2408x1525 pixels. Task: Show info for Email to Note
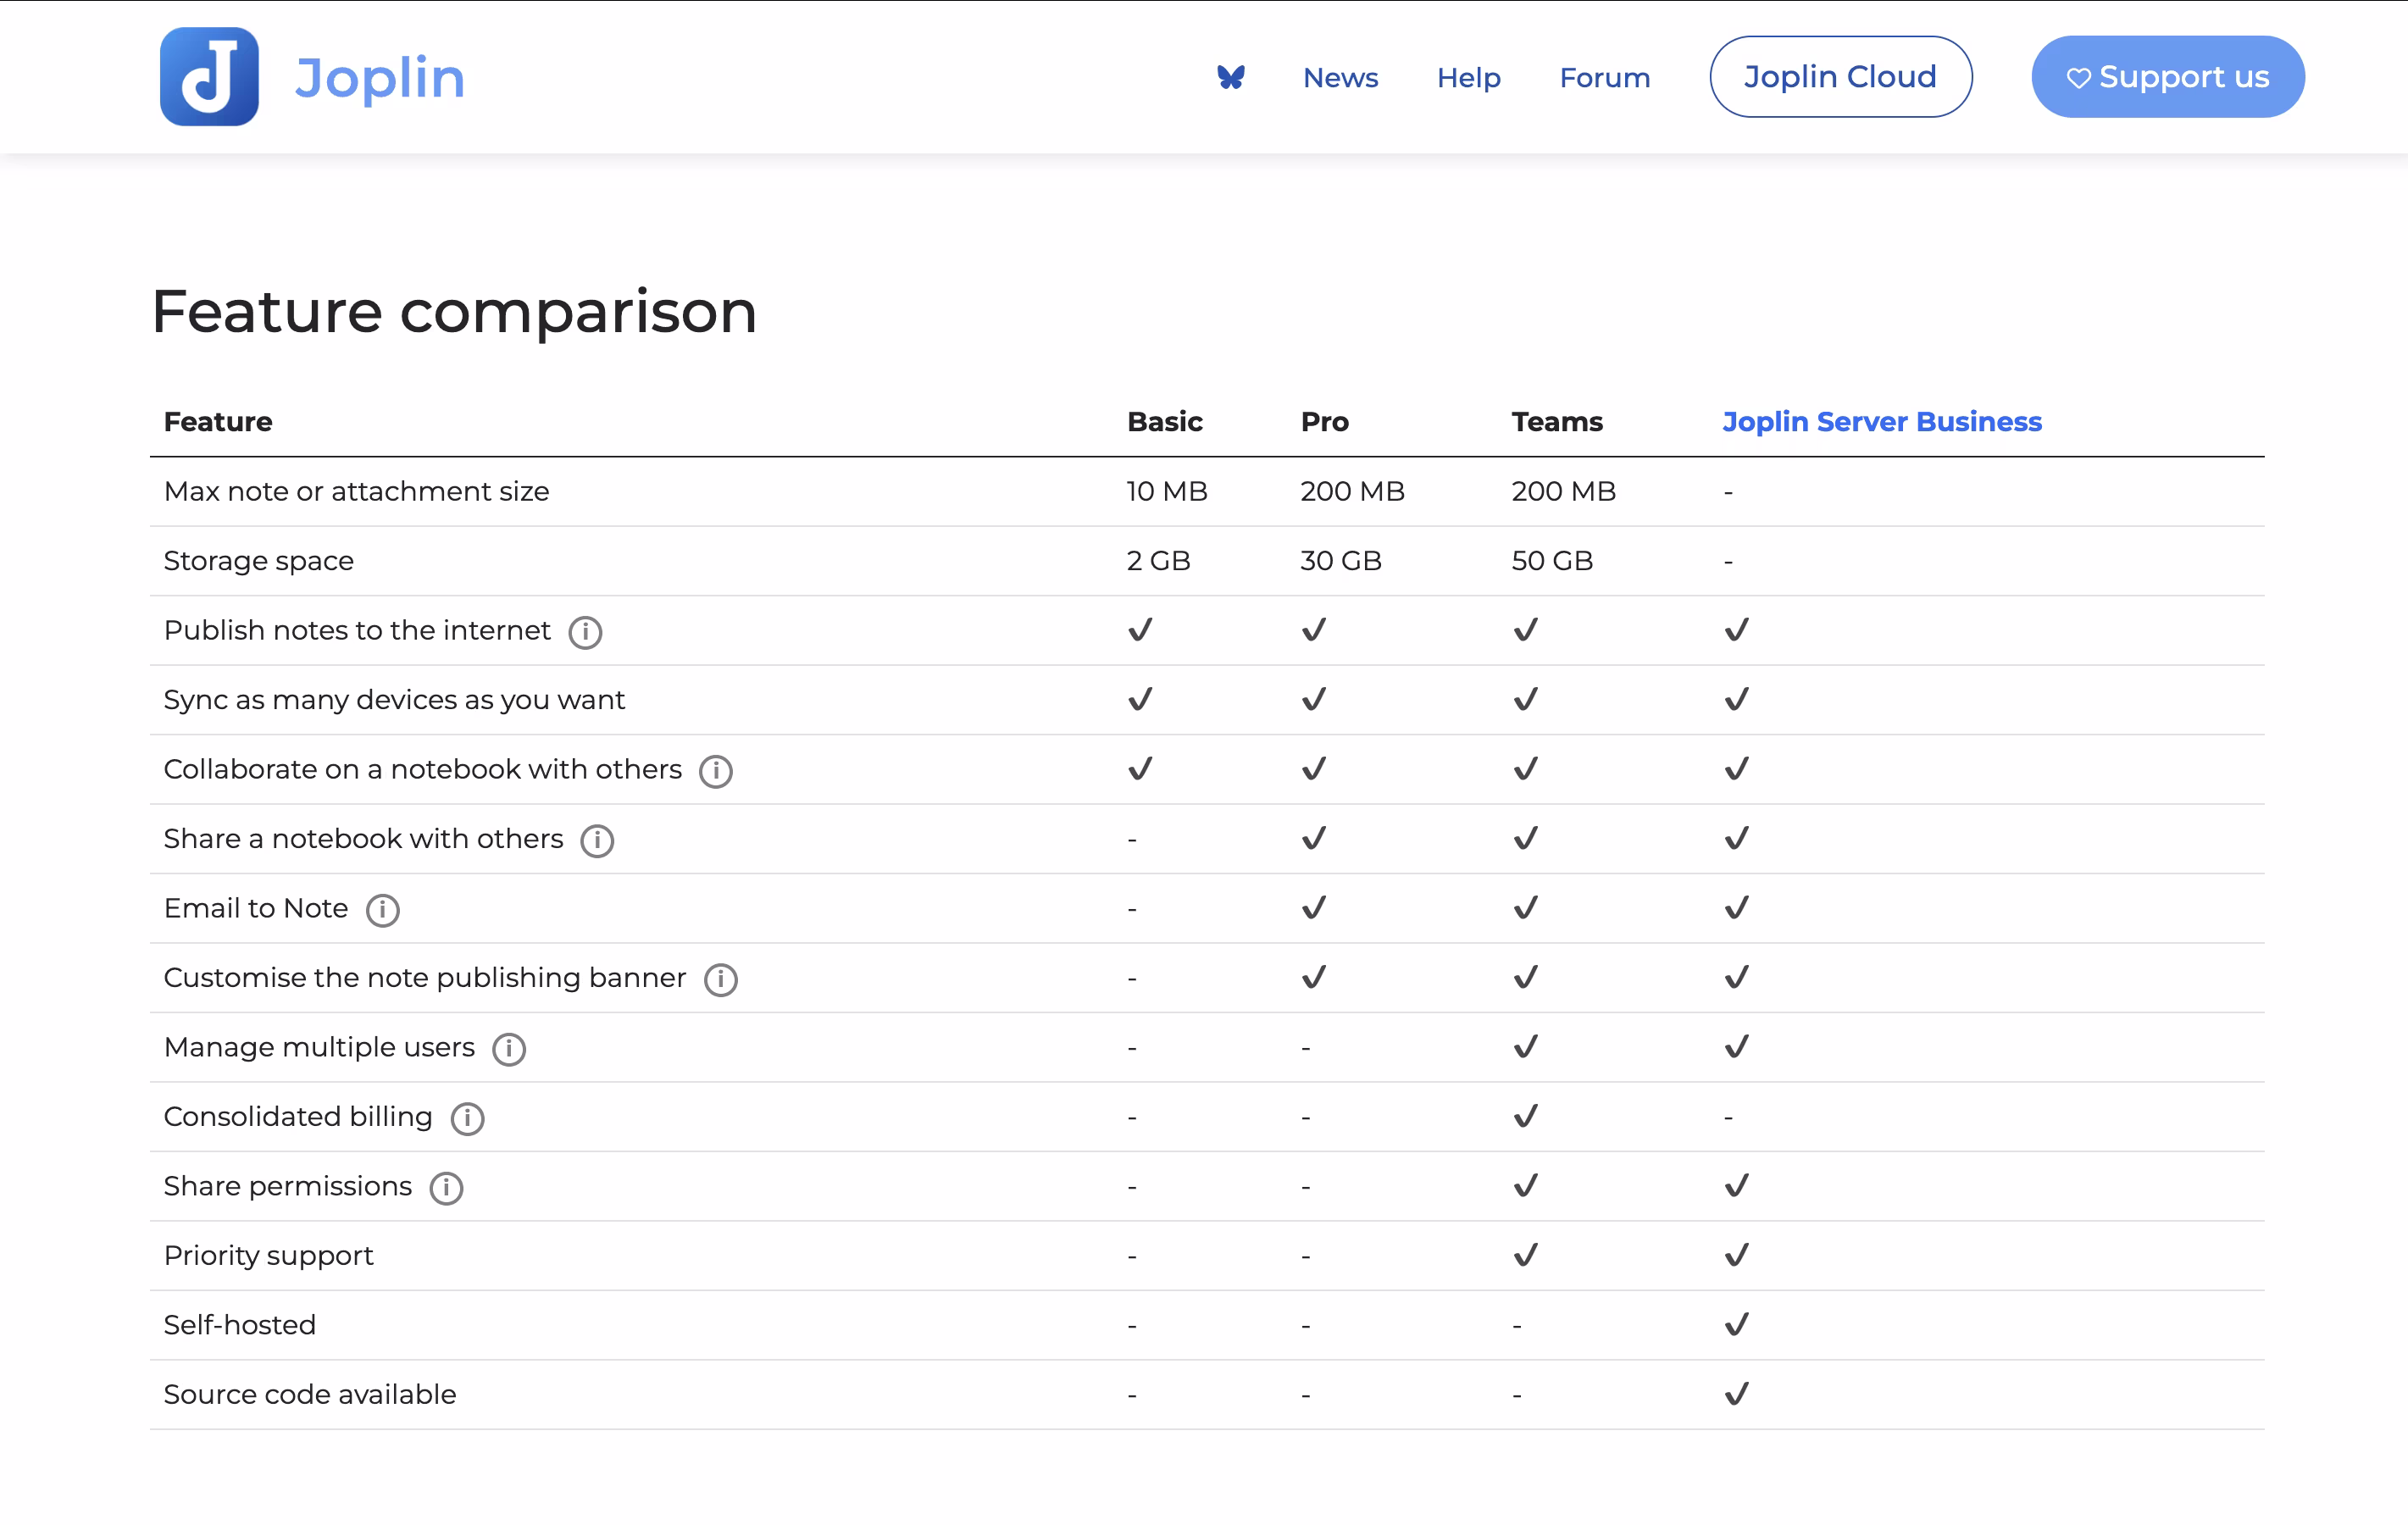pos(382,910)
